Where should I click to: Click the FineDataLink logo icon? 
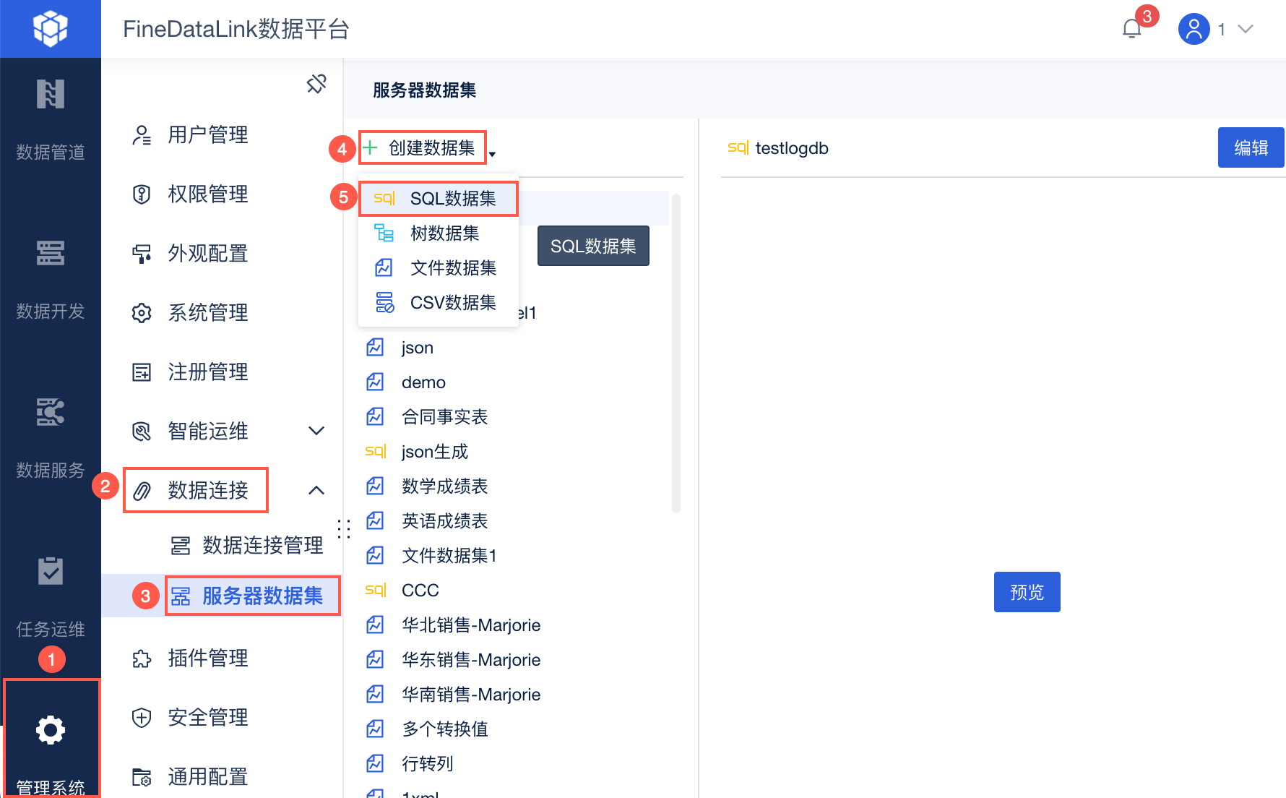click(51, 29)
